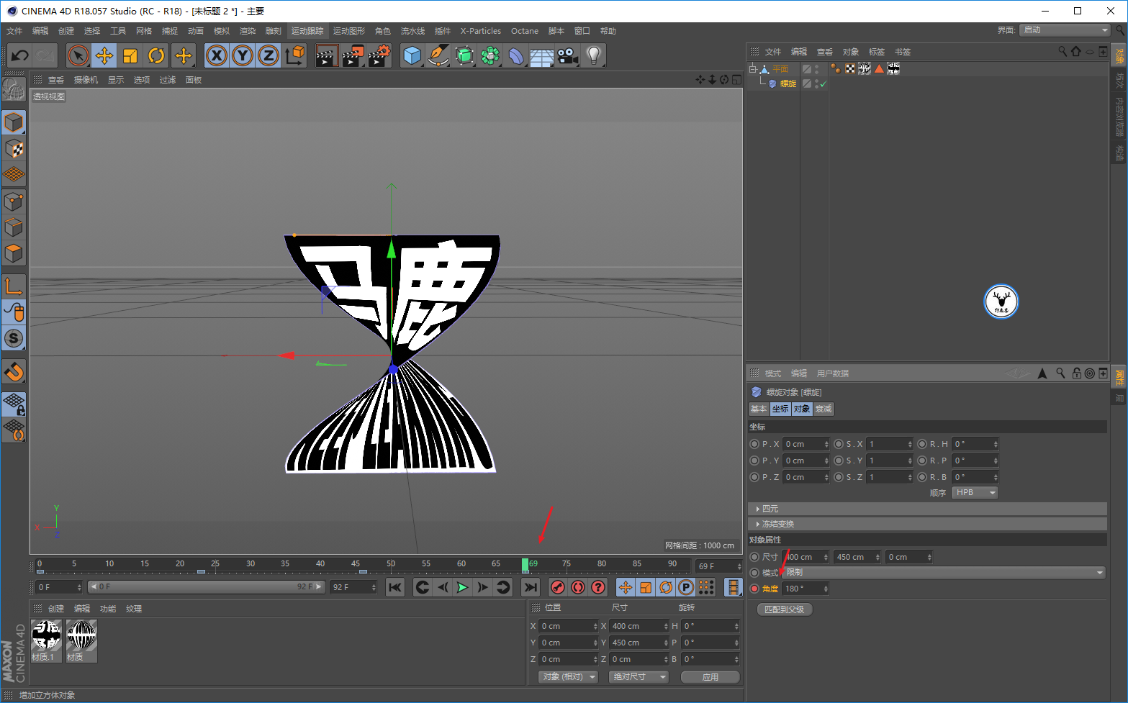The width and height of the screenshot is (1128, 703).
Task: Open the 运动跟踪 menu
Action: click(307, 31)
